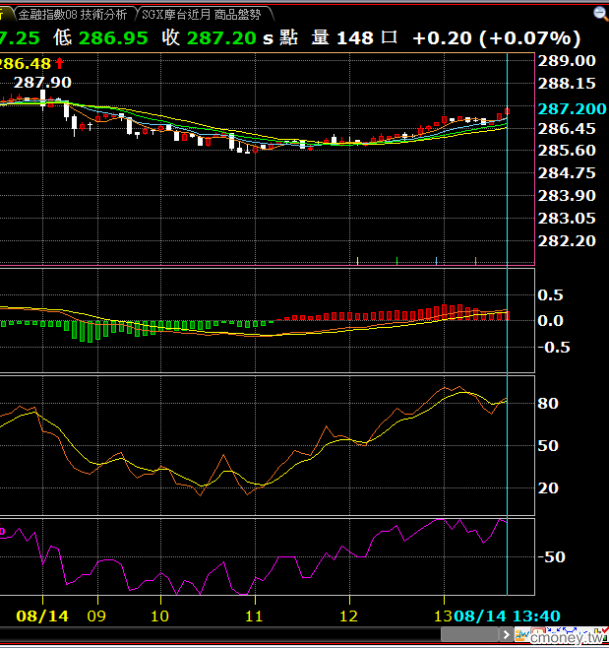Image resolution: width=609 pixels, height=648 pixels.
Task: Click the MACD 0.0 axis label
Action: 550,321
